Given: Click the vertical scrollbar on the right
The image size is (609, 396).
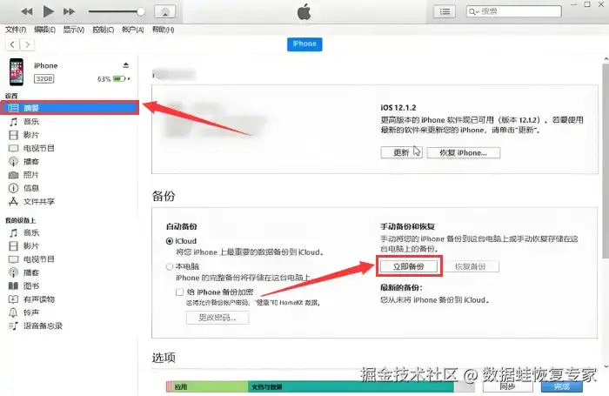Looking at the screenshot, I should (606, 160).
